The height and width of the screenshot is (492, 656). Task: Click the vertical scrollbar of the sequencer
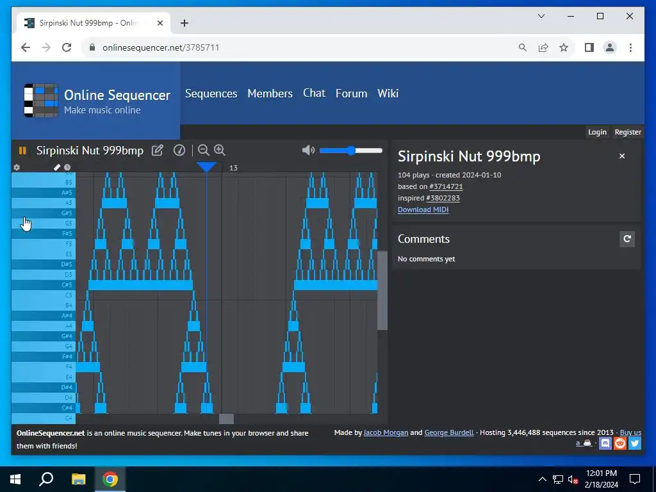(382, 291)
